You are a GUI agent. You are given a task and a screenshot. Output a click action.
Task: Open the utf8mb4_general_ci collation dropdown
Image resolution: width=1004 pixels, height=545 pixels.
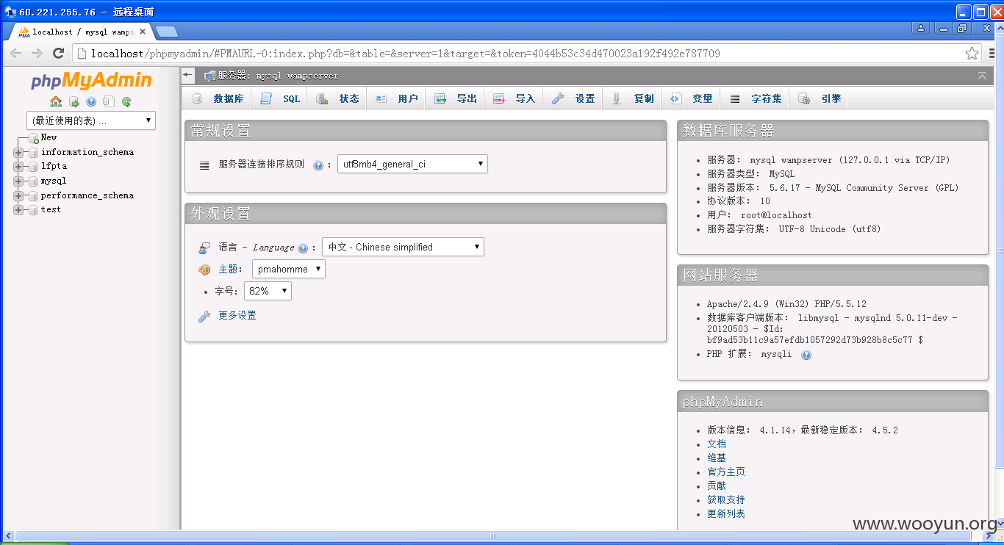pos(412,165)
